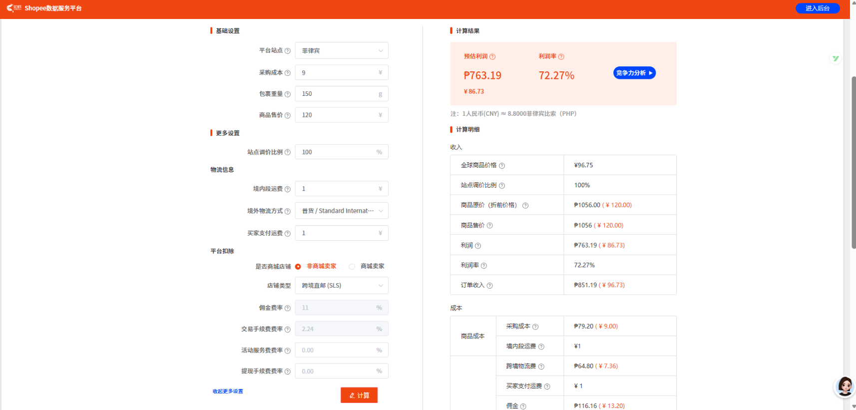This screenshot has width=856, height=410.
Task: Click the Shopee数据服务平台 logo
Action: click(x=44, y=8)
